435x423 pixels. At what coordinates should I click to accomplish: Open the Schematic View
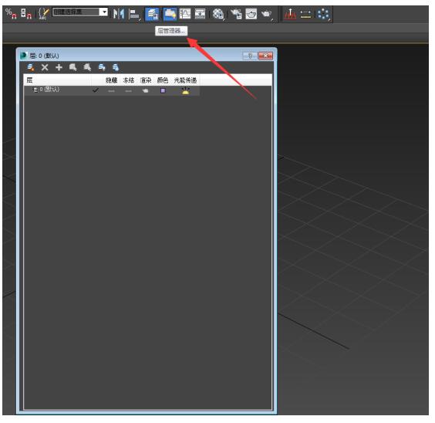(200, 14)
